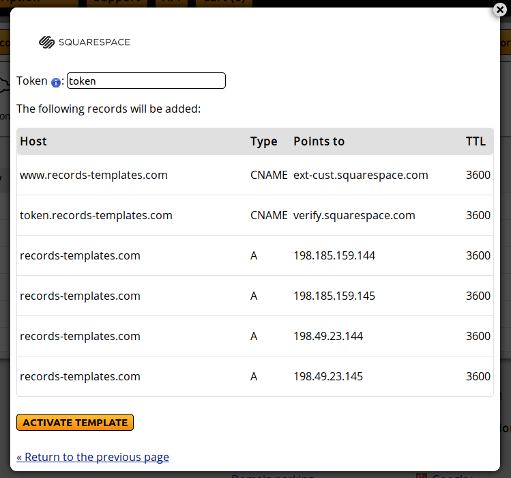Follow the Return to the previous page link
Screen dimensions: 511x478
pyautogui.click(x=93, y=457)
